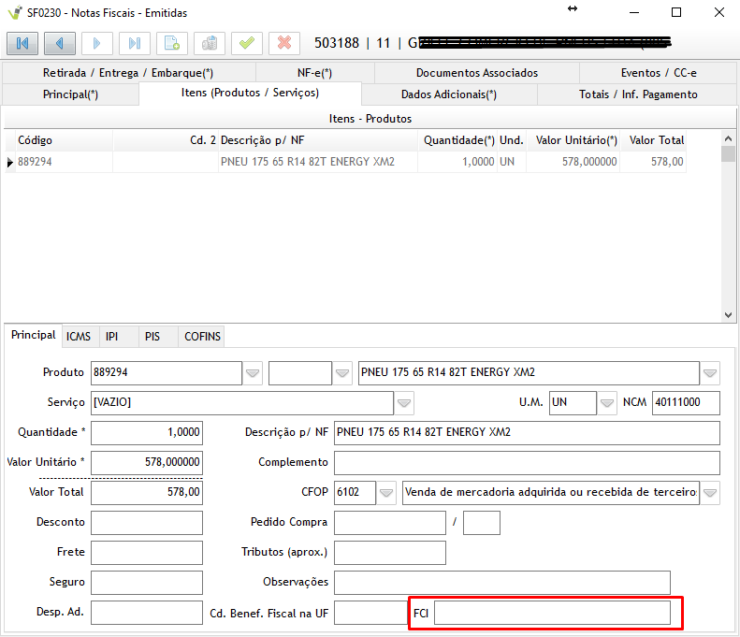Click the red X cancel icon
Image resolution: width=740 pixels, height=637 pixels.
tap(284, 43)
